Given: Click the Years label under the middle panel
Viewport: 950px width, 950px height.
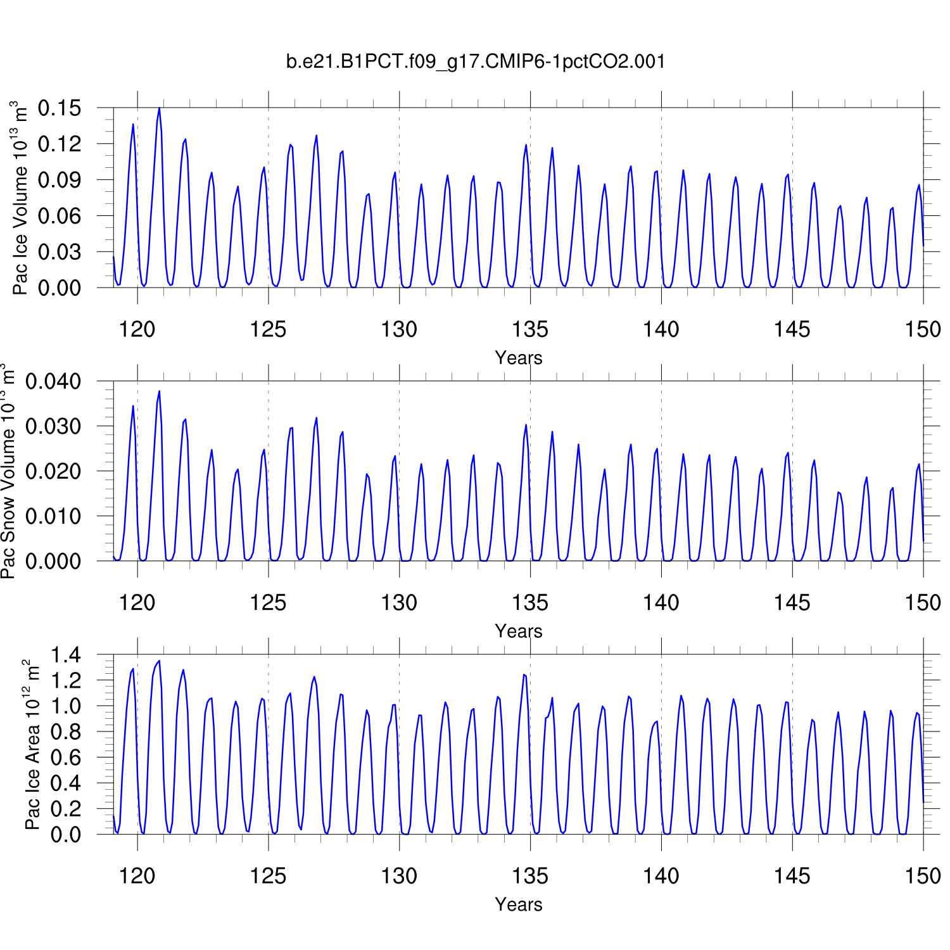Looking at the screenshot, I should (x=518, y=631).
